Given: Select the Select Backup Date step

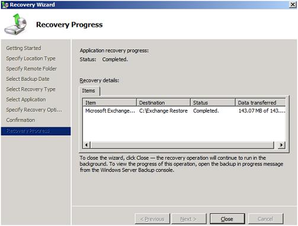Looking at the screenshot, I should [28, 79].
